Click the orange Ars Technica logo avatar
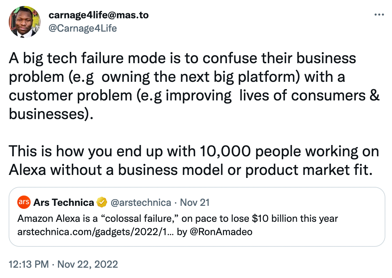 point(24,202)
